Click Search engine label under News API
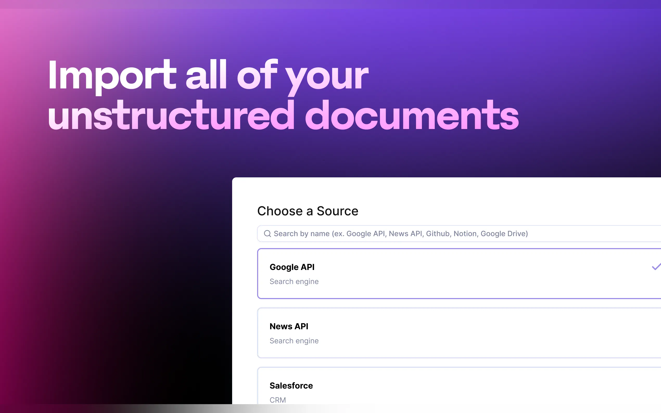661x413 pixels. coord(294,341)
